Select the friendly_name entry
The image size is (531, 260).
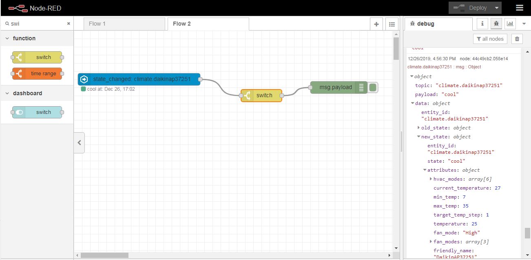(x=456, y=254)
